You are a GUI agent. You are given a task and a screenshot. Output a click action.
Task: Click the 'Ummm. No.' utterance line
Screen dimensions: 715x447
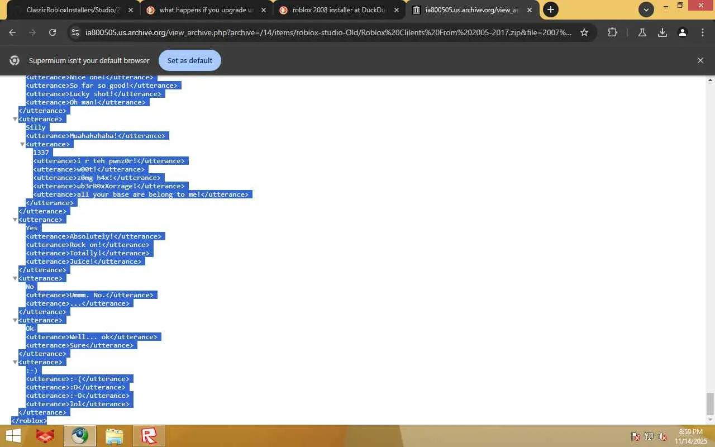click(89, 295)
